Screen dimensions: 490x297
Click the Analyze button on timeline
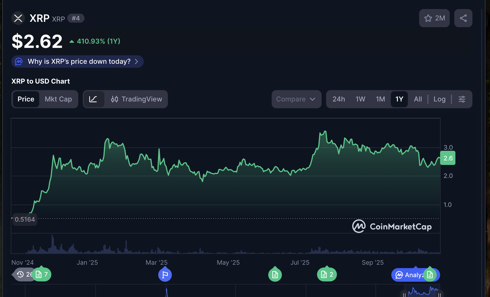pyautogui.click(x=408, y=275)
